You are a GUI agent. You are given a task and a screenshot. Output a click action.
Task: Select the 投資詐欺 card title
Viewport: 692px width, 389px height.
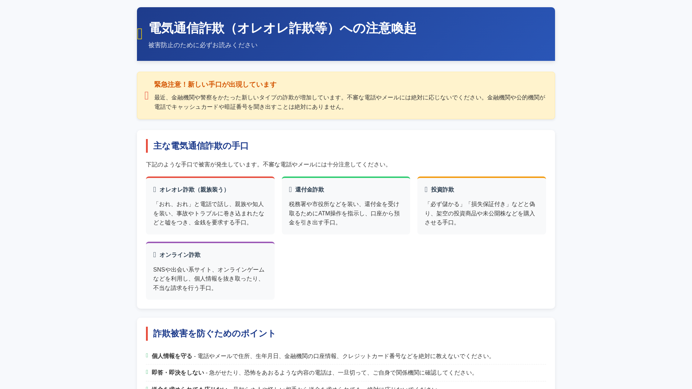tap(443, 190)
